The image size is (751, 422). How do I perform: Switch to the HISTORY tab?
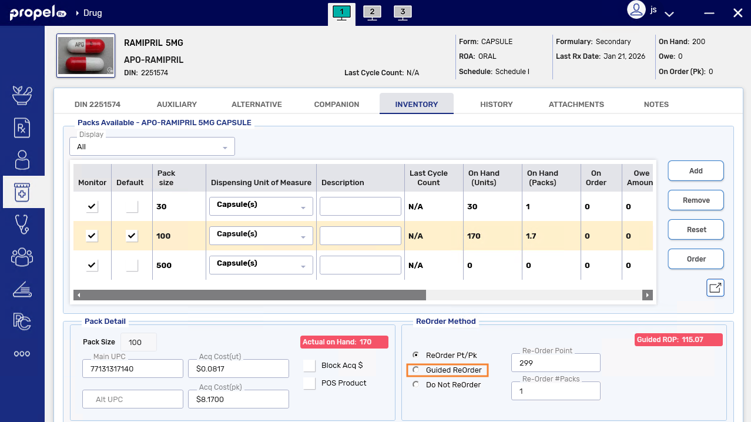coord(496,104)
